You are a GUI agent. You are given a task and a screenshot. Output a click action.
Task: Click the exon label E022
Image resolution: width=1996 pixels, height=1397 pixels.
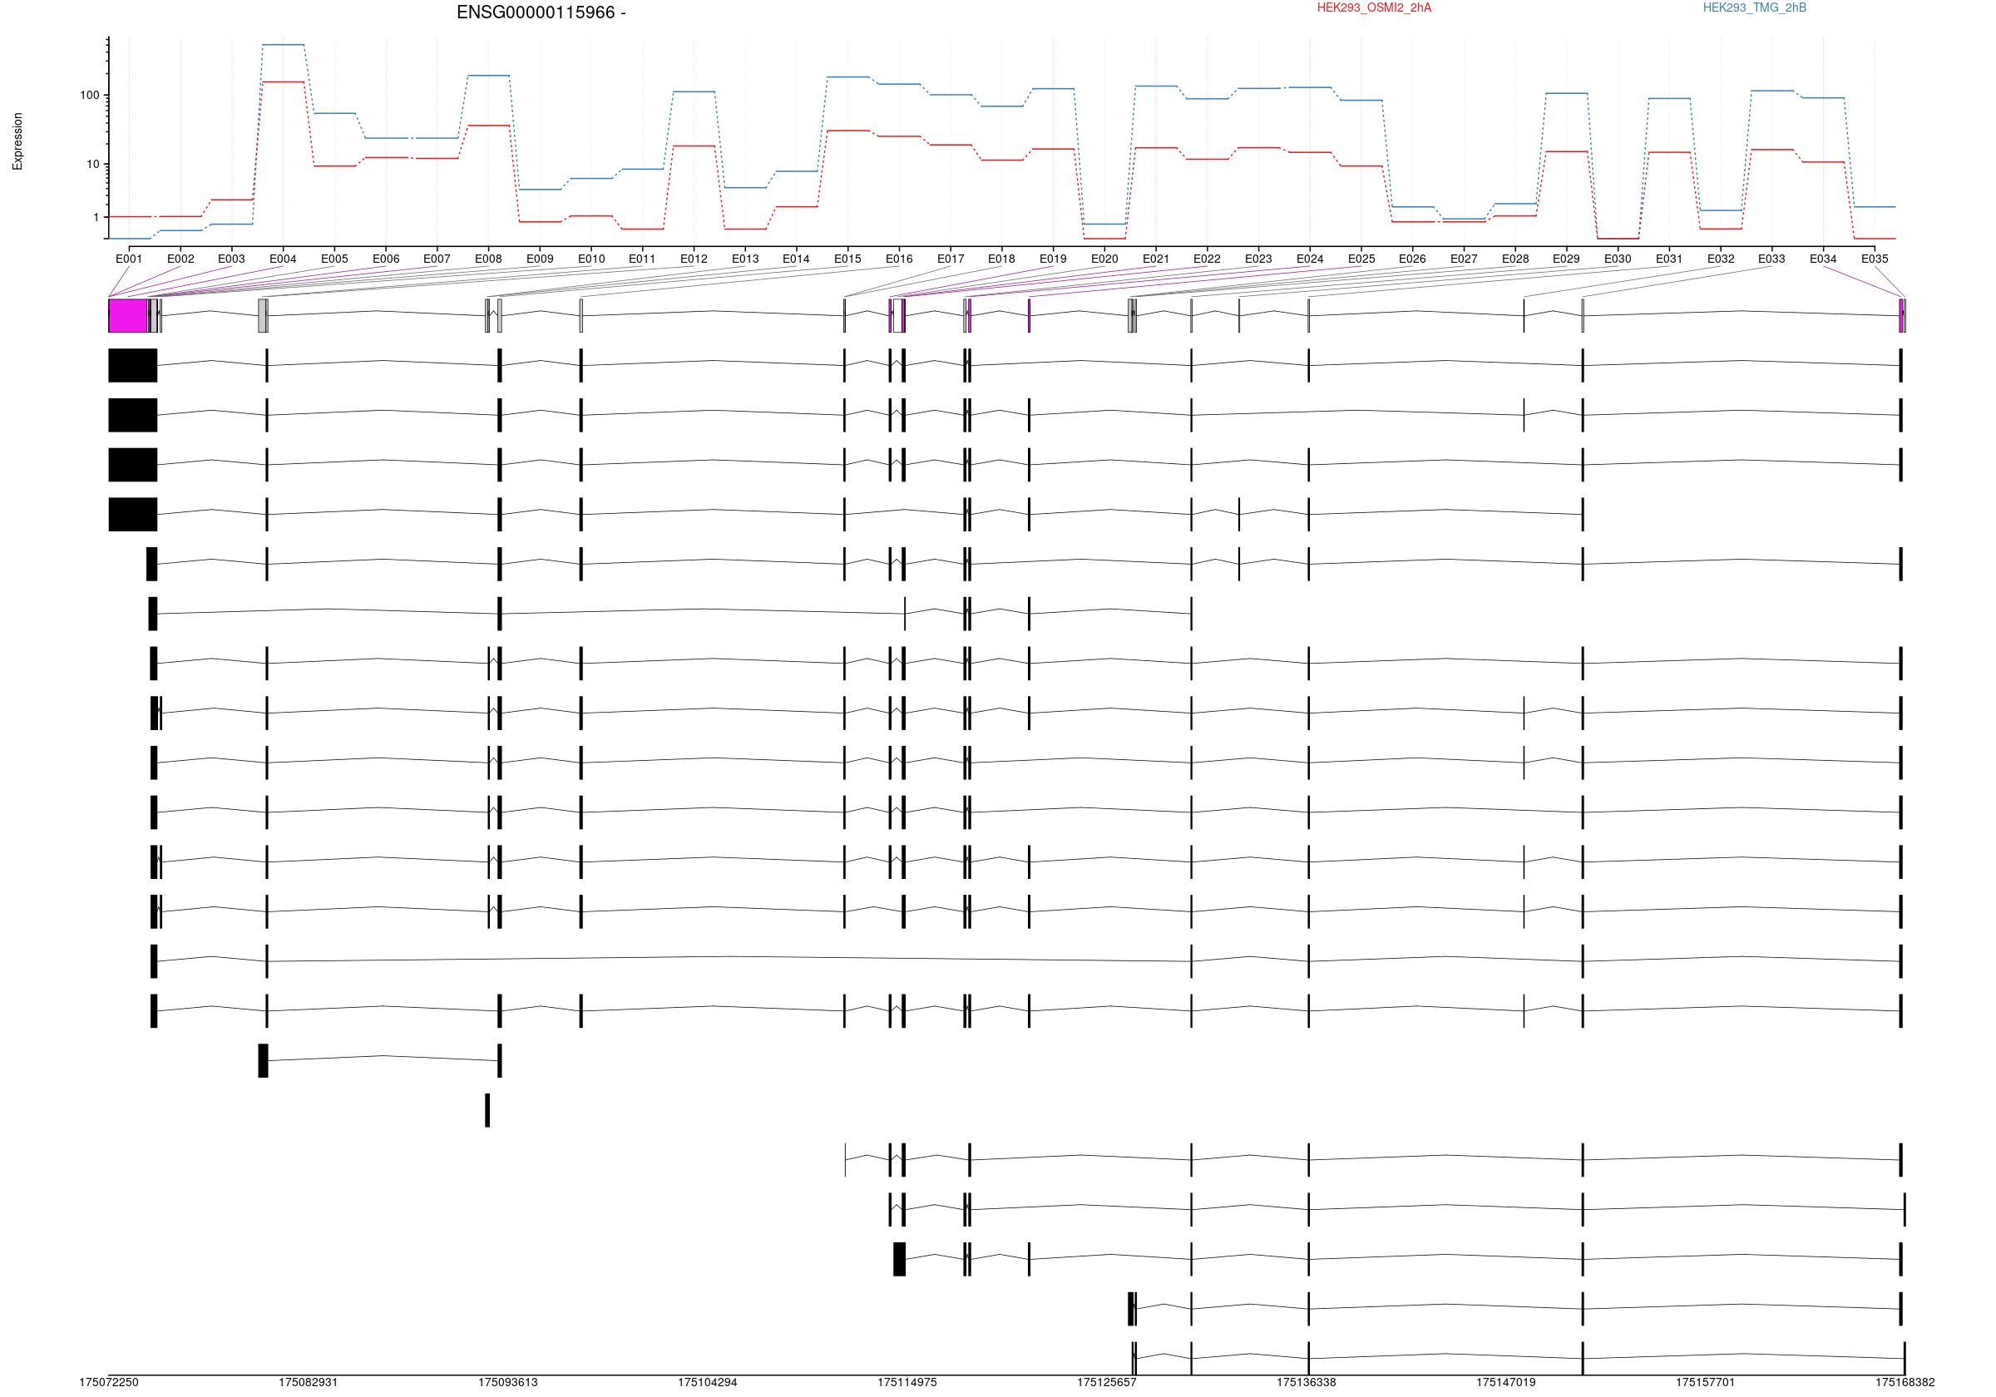click(1207, 259)
